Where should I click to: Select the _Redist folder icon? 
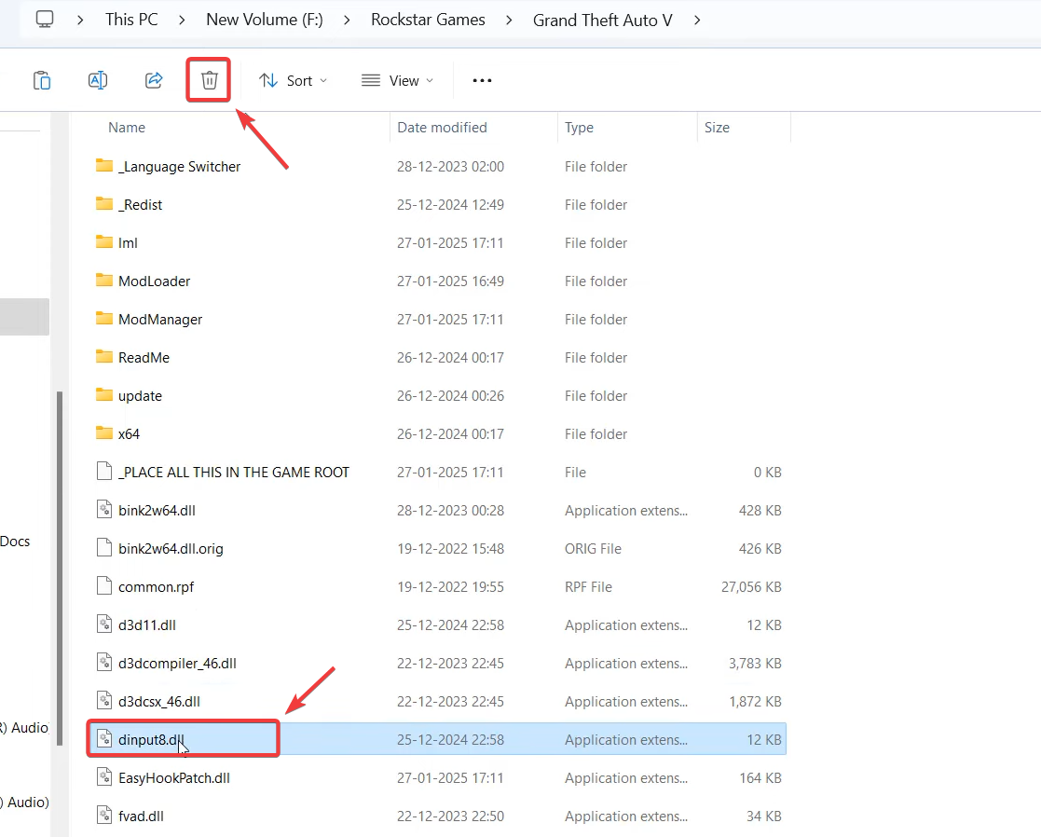click(104, 203)
